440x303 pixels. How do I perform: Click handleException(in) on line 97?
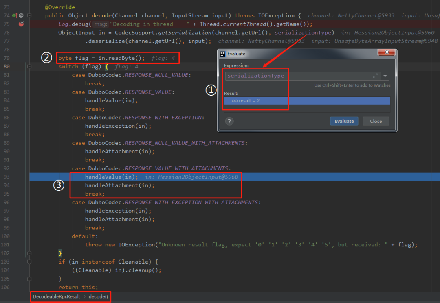(117, 211)
